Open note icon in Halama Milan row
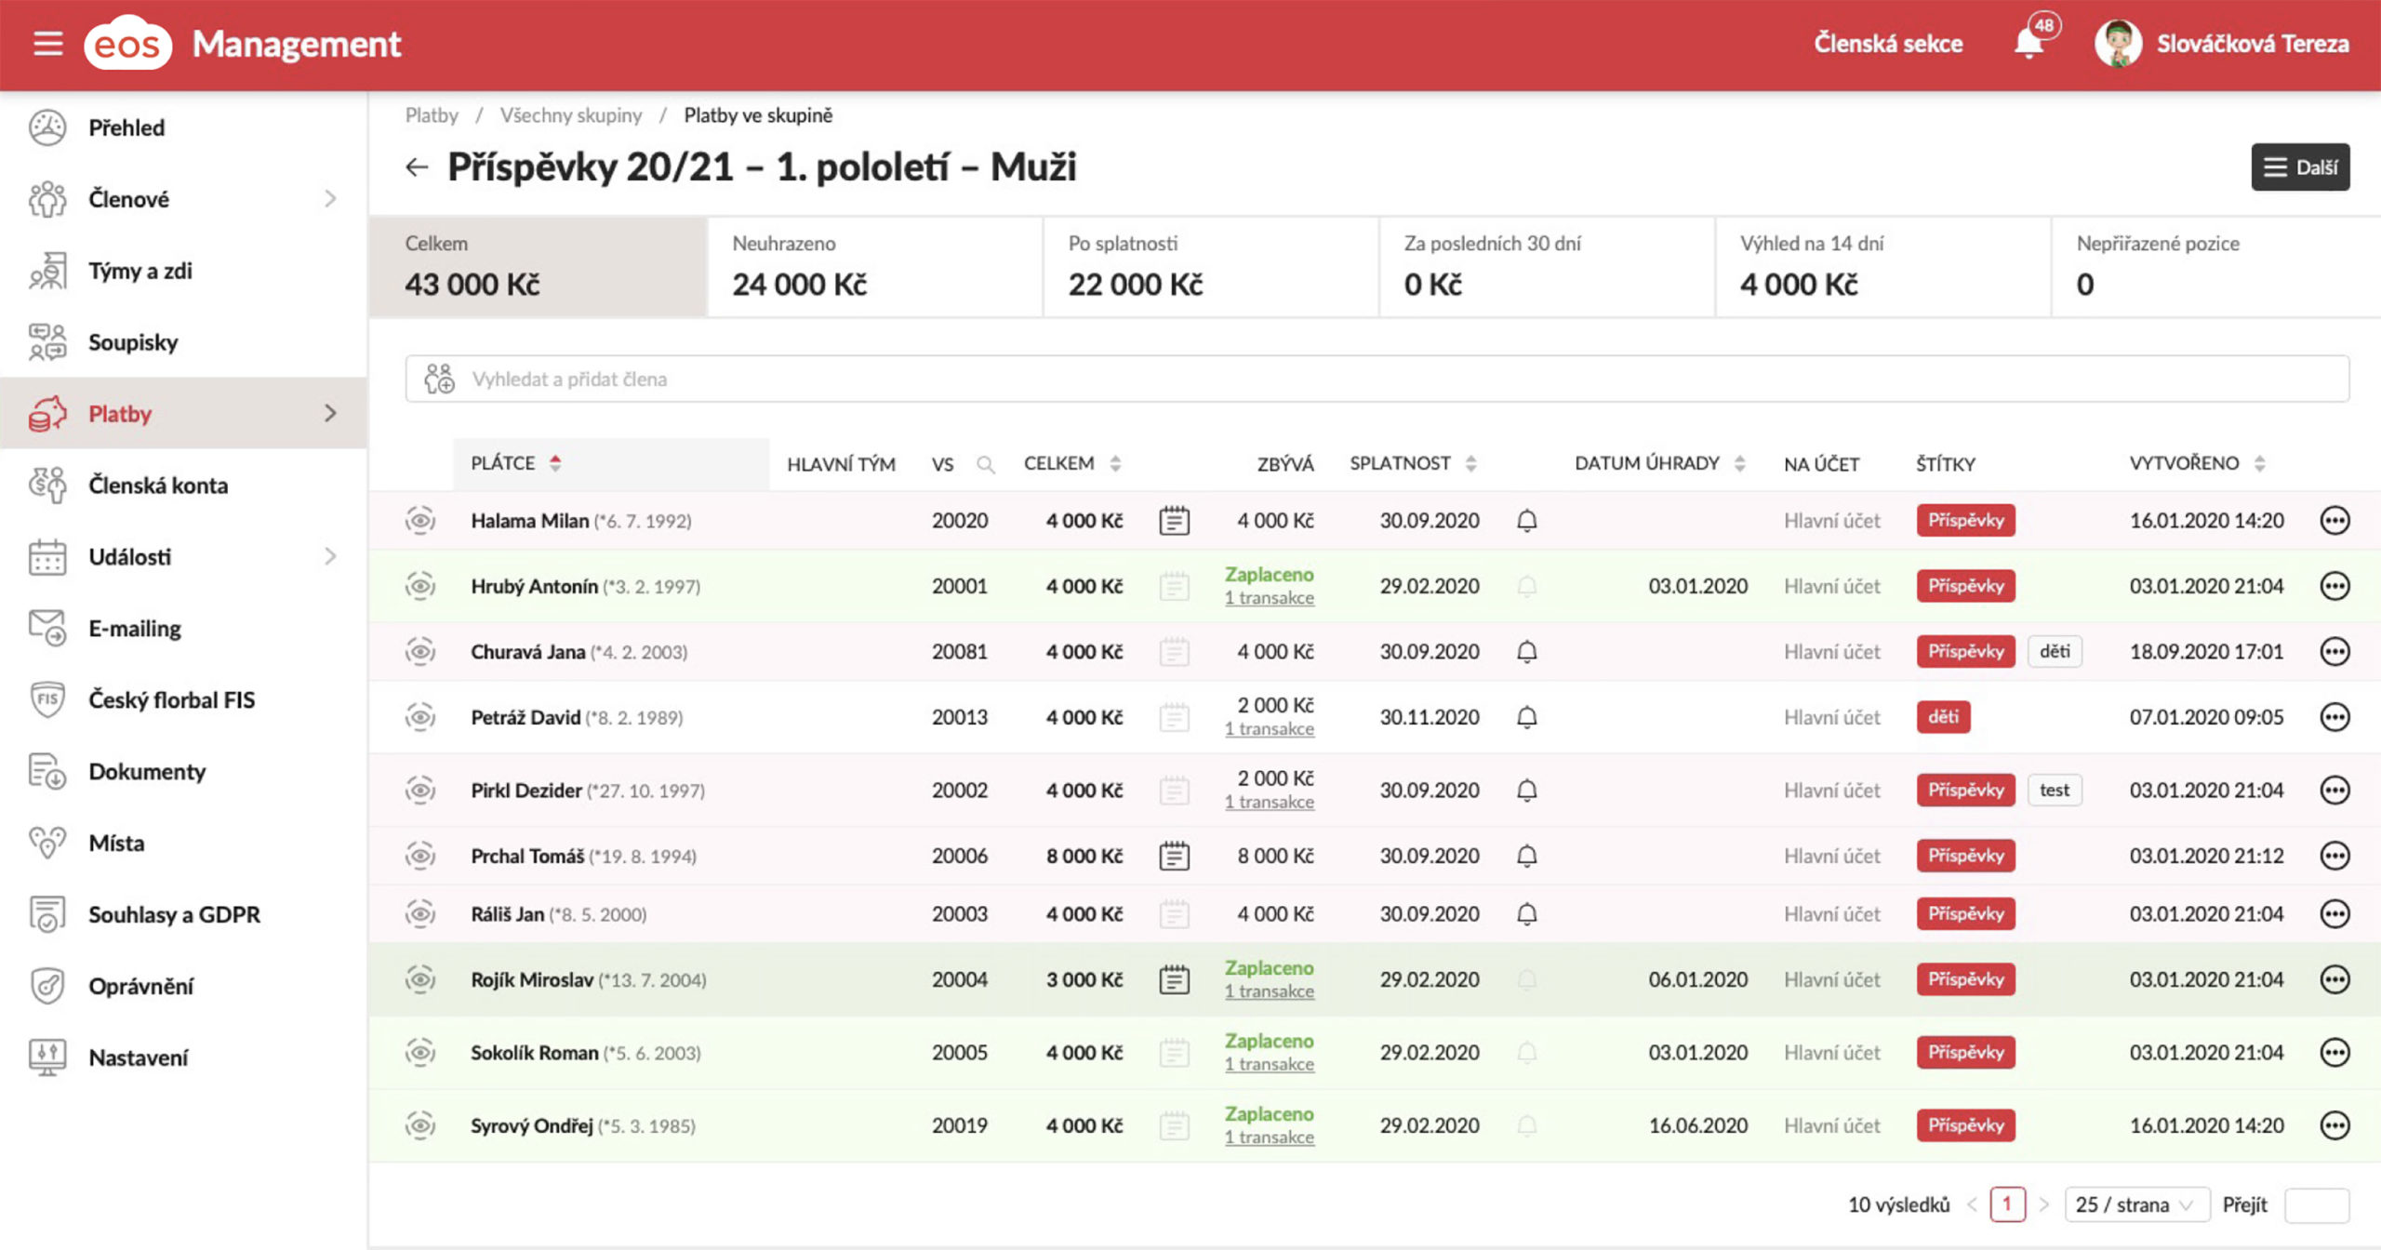The image size is (2381, 1250). (x=1174, y=521)
